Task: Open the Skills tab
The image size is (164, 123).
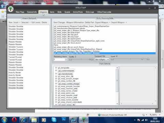Action: (x=59, y=12)
